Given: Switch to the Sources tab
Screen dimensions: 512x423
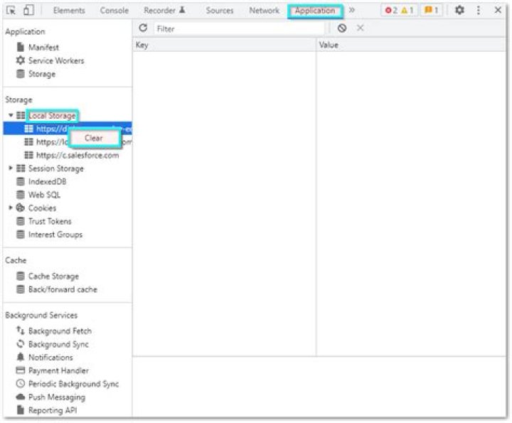Looking at the screenshot, I should coord(220,11).
